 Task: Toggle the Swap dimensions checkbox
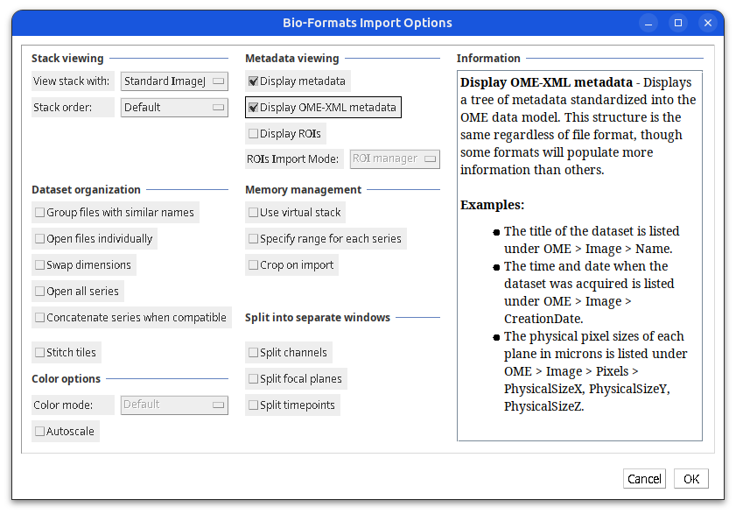tap(40, 265)
